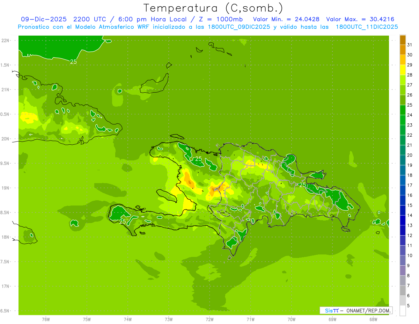Click the legend value 20
The height and width of the screenshot is (324, 419).
click(410, 155)
